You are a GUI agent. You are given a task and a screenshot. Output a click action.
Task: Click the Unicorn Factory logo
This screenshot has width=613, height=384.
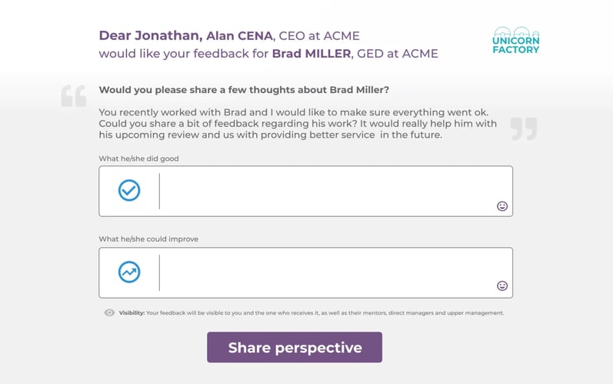[516, 41]
